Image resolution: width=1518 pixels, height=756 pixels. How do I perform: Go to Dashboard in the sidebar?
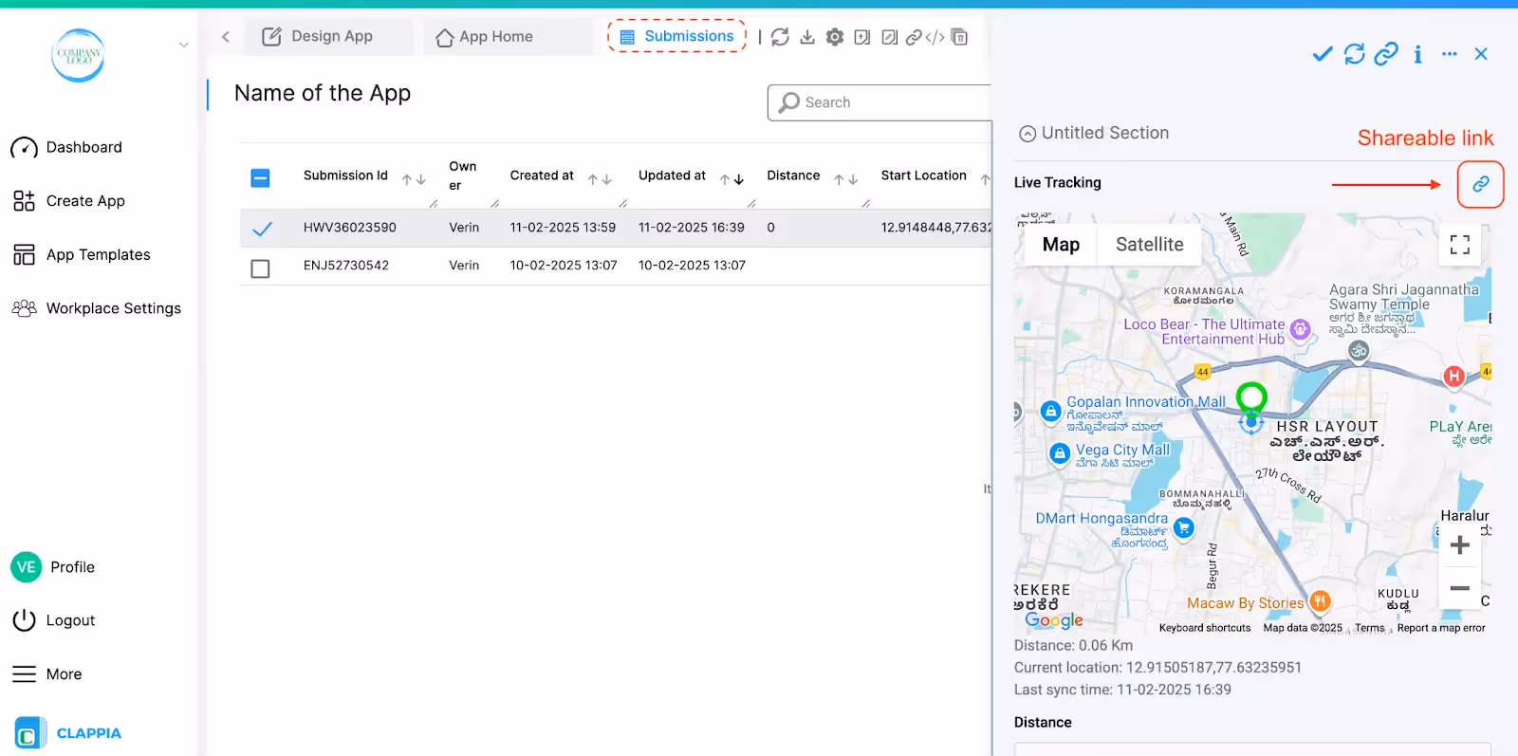[x=66, y=148]
